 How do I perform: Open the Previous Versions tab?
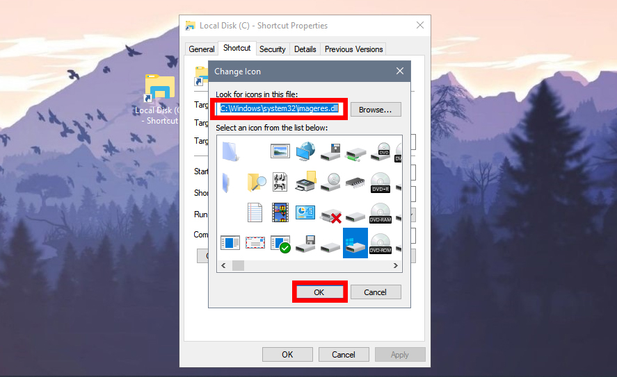click(353, 49)
